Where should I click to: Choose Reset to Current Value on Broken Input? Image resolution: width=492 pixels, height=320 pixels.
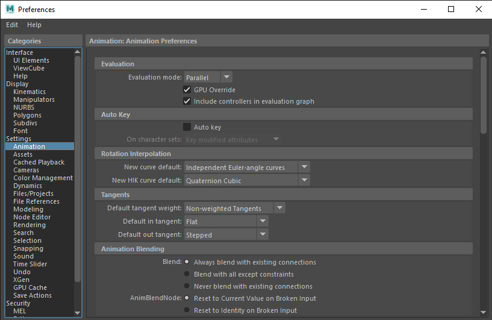pyautogui.click(x=187, y=298)
